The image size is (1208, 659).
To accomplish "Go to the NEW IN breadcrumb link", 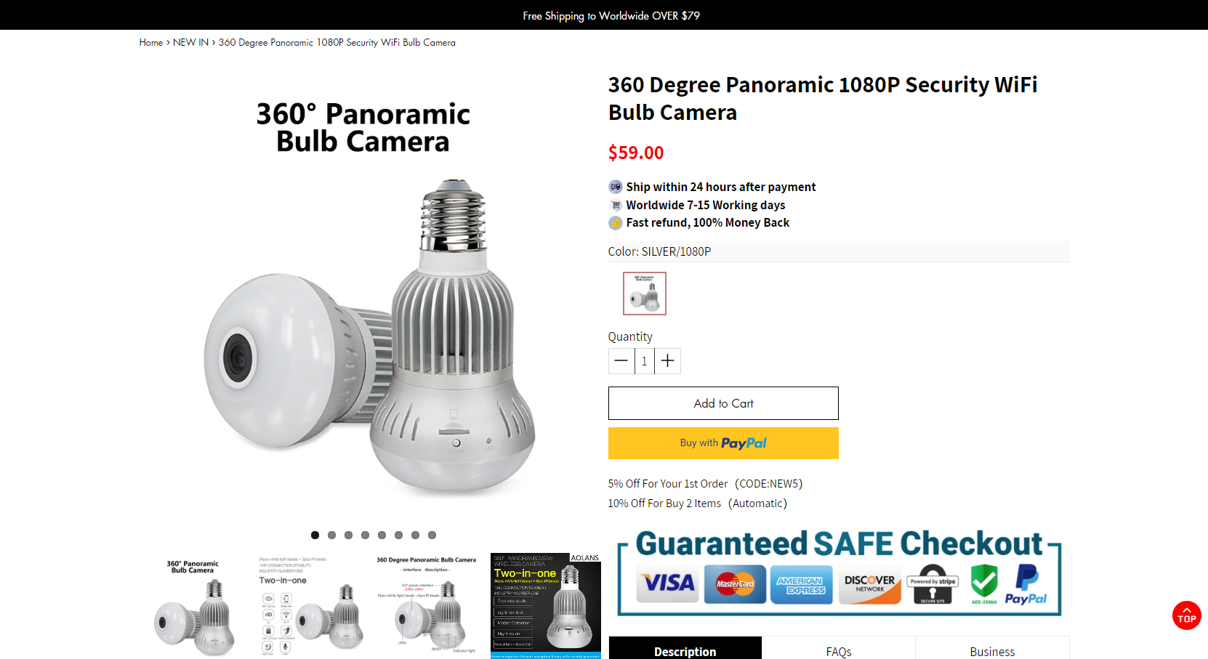I will tap(190, 42).
